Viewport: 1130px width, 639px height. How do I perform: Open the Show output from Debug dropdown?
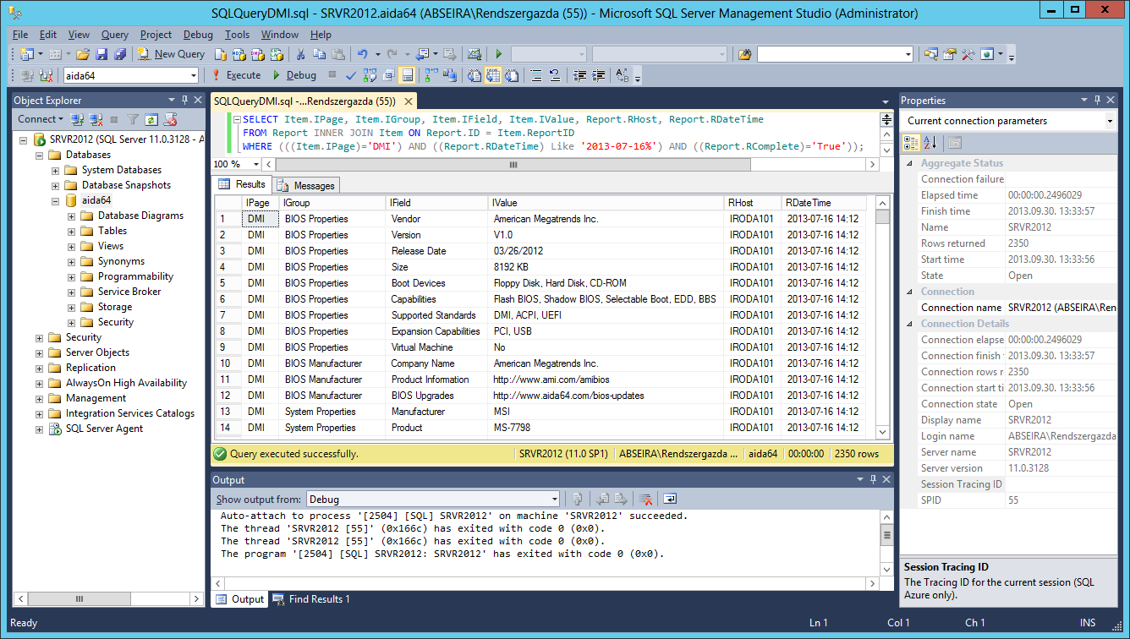(554, 499)
